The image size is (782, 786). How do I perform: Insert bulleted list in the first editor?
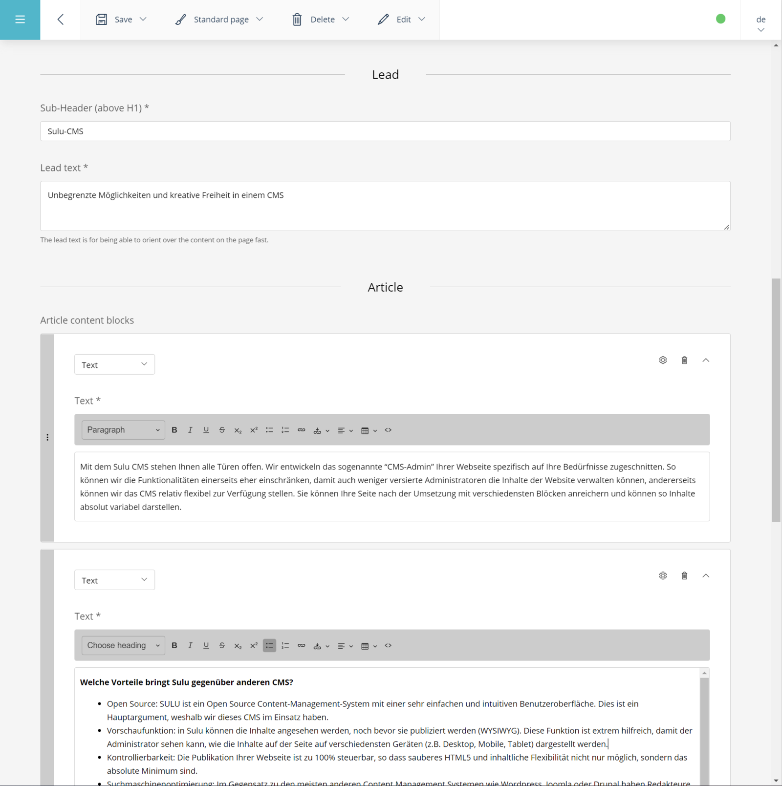[269, 430]
